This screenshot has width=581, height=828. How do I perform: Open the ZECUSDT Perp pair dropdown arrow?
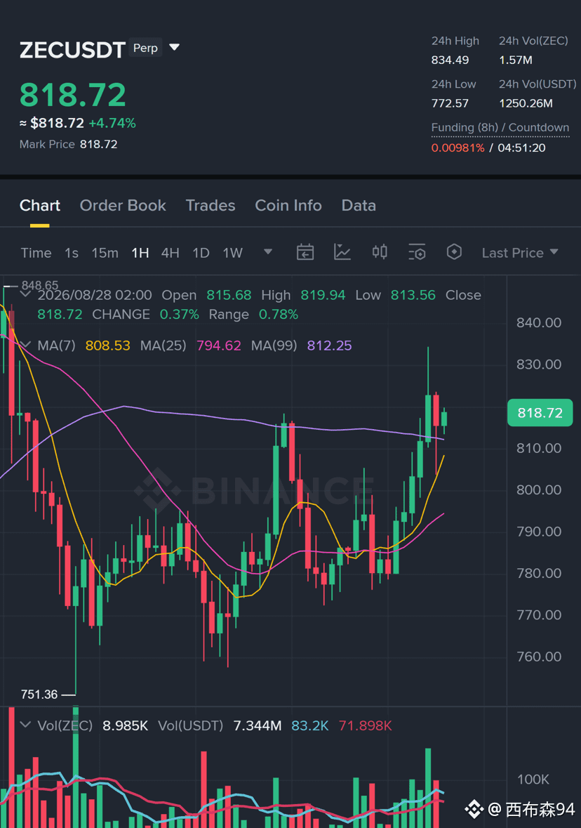174,48
